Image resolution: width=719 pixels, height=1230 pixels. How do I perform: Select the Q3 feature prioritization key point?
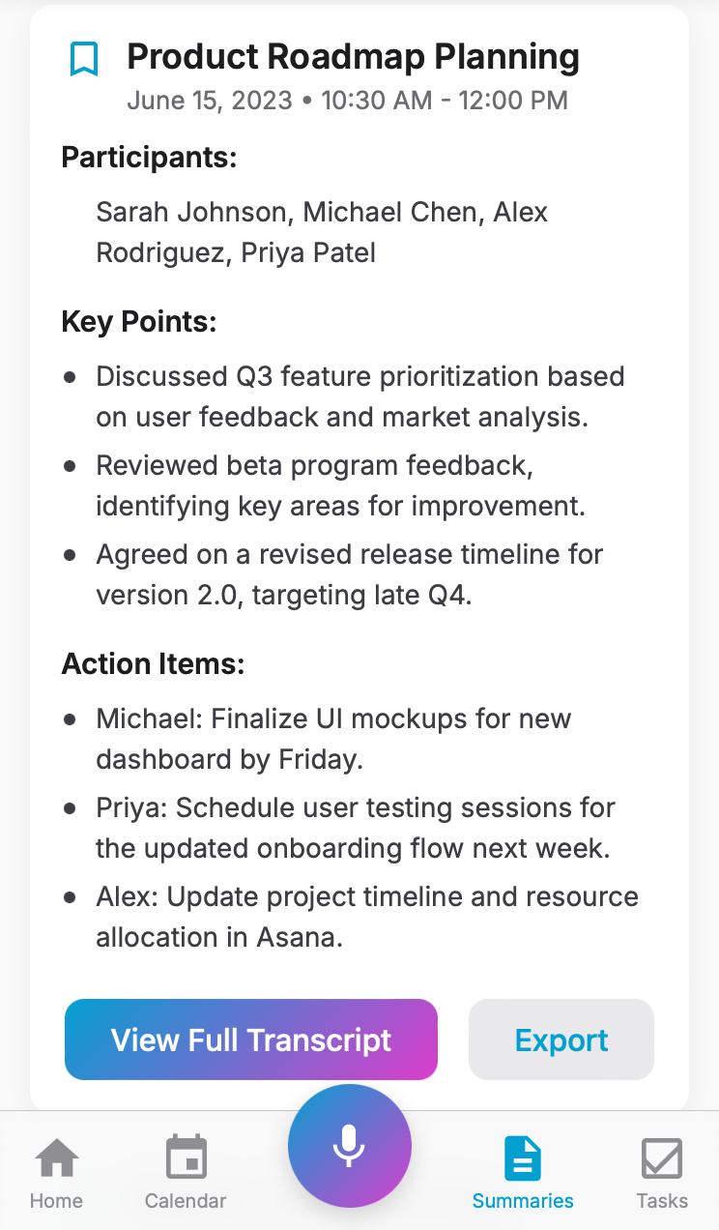point(359,396)
